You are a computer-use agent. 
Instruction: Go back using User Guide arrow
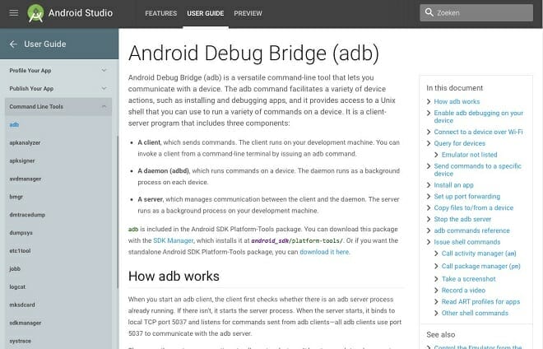(13, 44)
